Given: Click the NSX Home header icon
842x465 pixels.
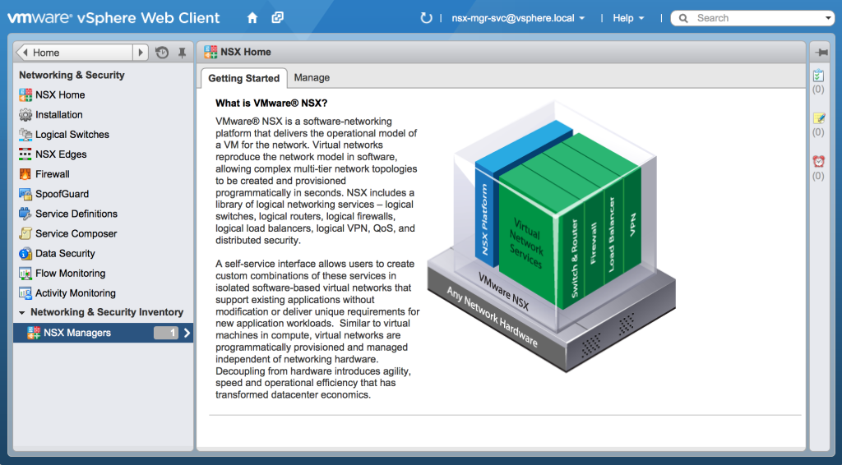Looking at the screenshot, I should point(210,52).
